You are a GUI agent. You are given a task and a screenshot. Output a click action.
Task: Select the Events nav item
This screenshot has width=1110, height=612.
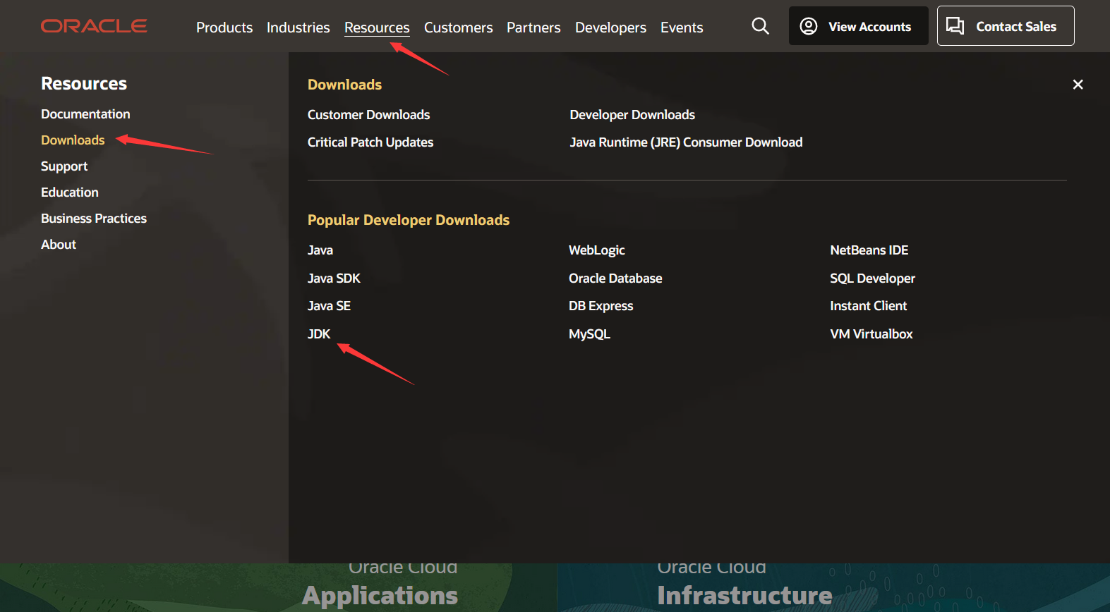click(682, 27)
